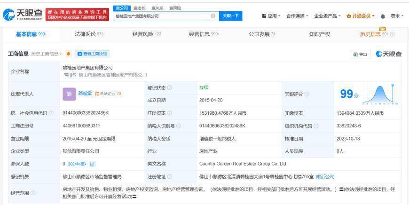Click approval date 2023-10-18
Screen dimensions: 409x205
click(348, 139)
